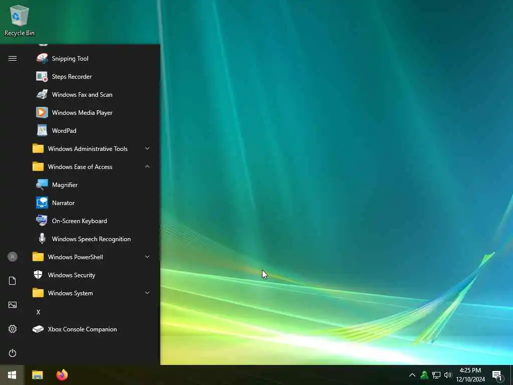This screenshot has width=513, height=385.
Task: Select the Recycle Bin on the desktop
Action: click(x=20, y=20)
